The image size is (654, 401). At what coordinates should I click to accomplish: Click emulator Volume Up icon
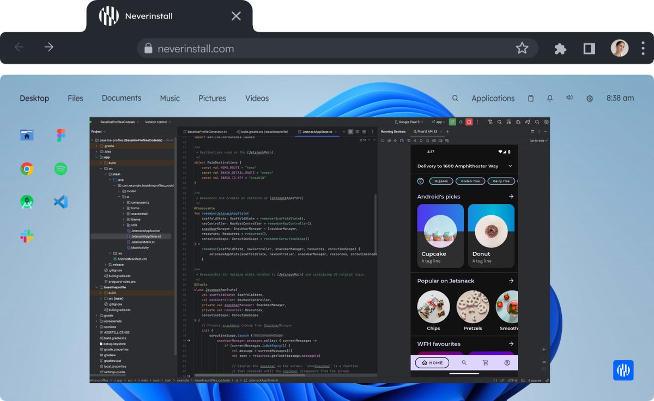389,141
